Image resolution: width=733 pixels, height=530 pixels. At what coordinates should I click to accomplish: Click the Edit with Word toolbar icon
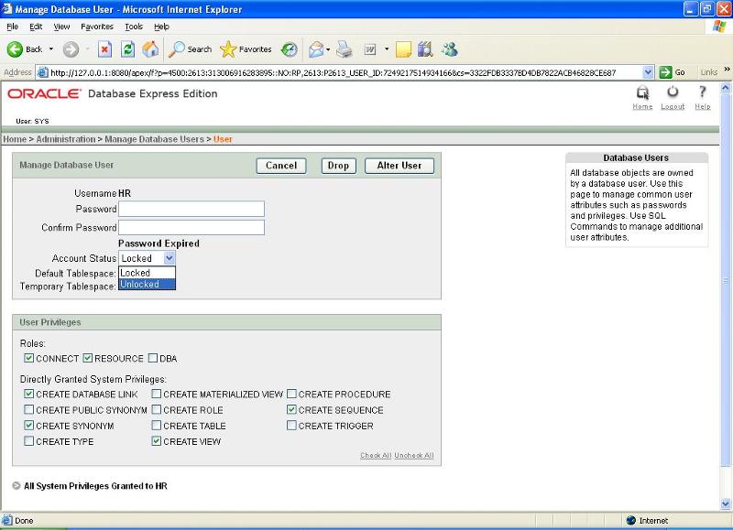[370, 49]
